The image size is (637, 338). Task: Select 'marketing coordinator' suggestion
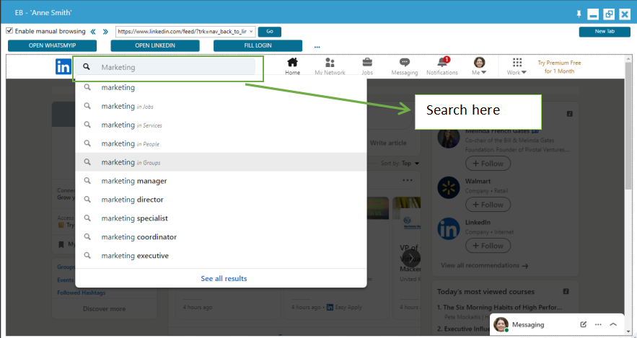pos(221,237)
